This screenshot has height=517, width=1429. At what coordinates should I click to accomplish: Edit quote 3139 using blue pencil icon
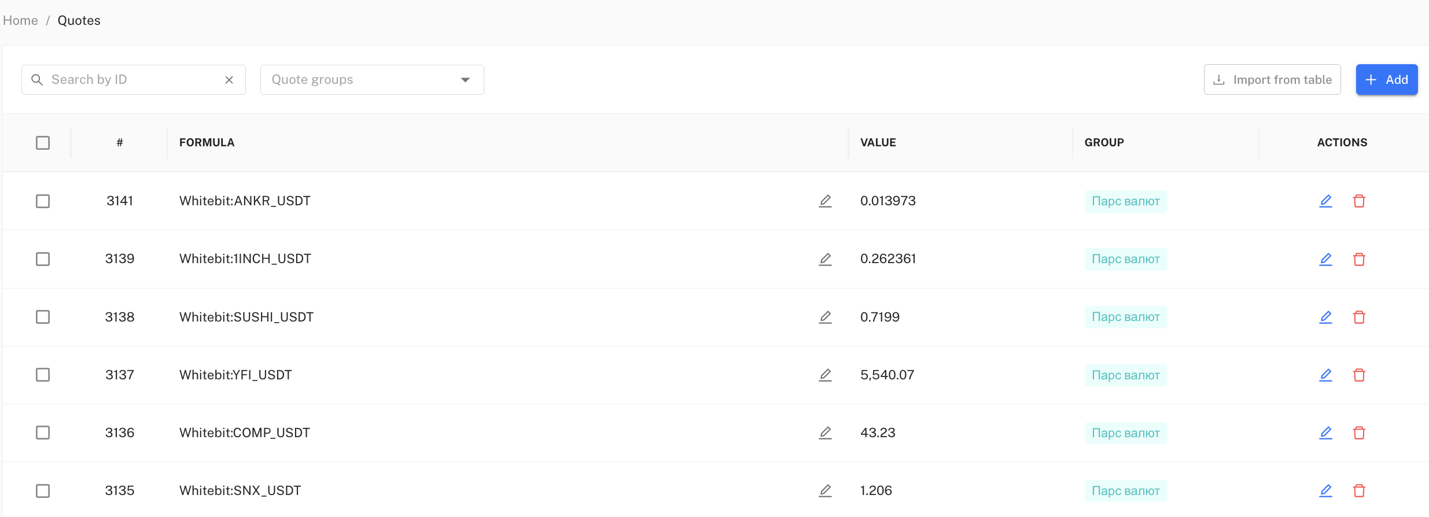click(1325, 259)
